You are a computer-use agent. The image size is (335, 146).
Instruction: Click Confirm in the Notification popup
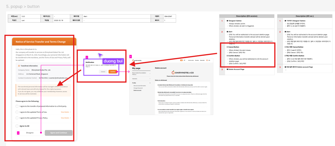(113, 71)
